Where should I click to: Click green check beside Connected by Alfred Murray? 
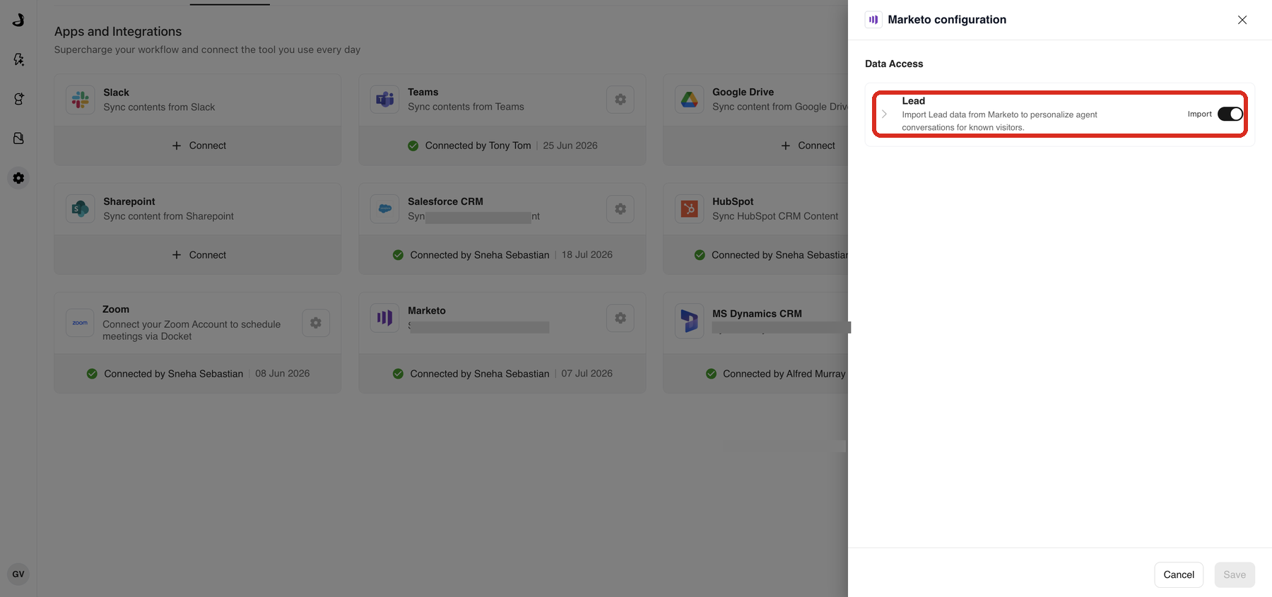pos(711,374)
